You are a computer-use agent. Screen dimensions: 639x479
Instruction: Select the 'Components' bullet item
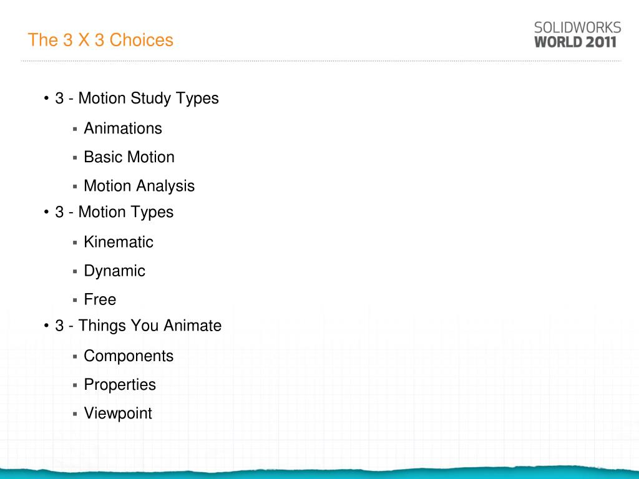129,356
